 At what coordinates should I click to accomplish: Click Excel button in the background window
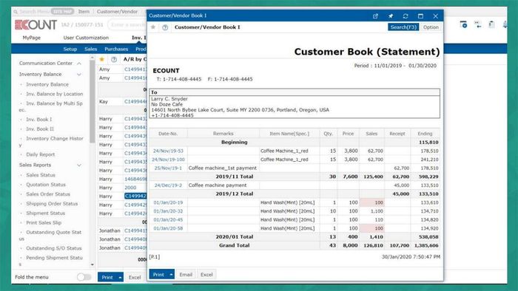pyautogui.click(x=135, y=278)
